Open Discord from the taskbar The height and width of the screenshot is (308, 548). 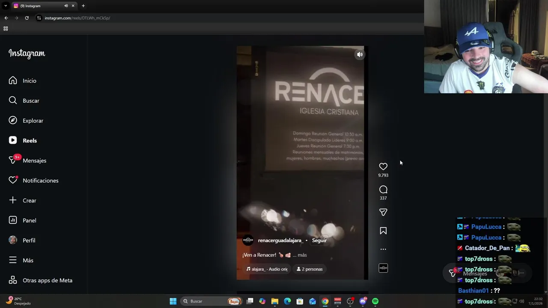point(363,301)
